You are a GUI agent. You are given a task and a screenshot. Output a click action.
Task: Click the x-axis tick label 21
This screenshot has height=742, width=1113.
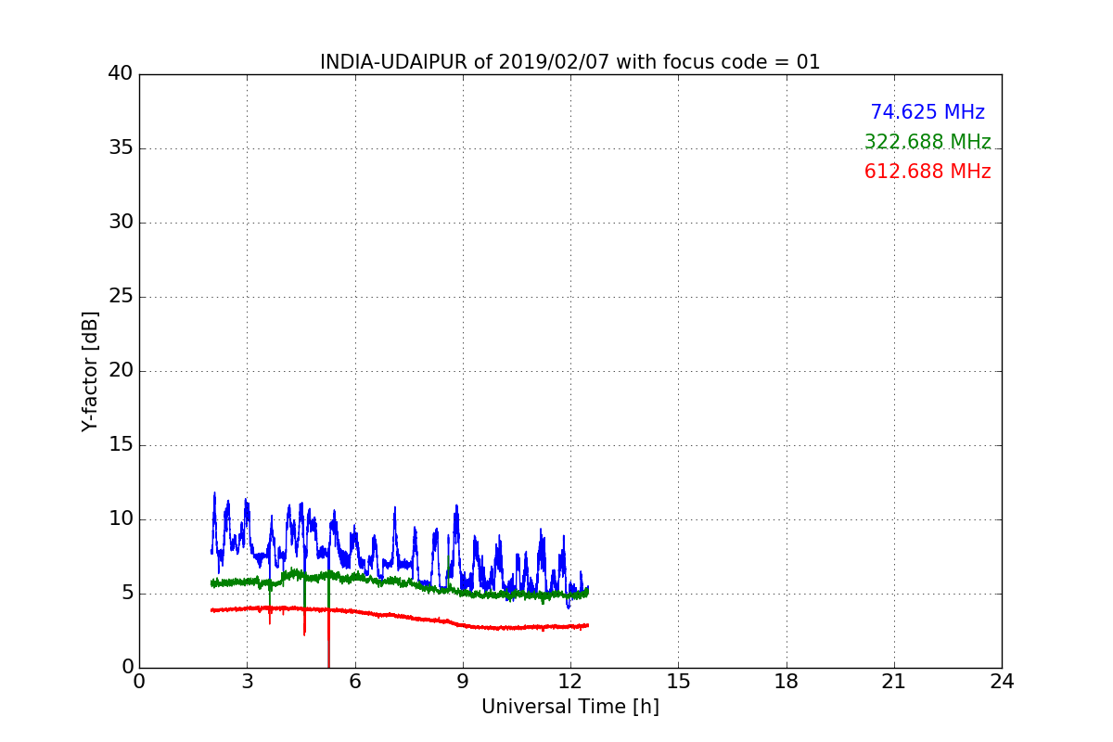coord(894,682)
